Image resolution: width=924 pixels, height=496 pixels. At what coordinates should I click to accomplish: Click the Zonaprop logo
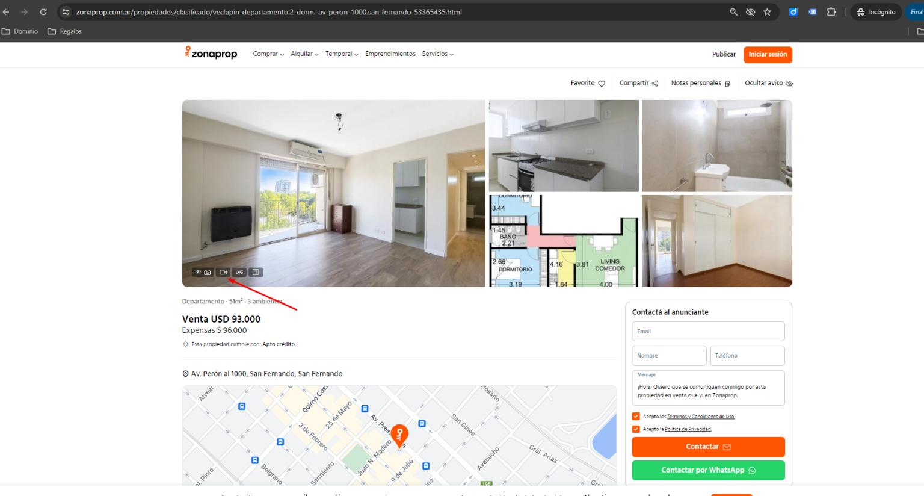pos(211,54)
